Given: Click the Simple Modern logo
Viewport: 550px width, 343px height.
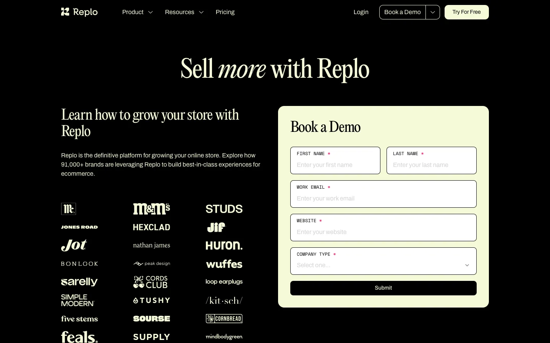Looking at the screenshot, I should coord(78,300).
